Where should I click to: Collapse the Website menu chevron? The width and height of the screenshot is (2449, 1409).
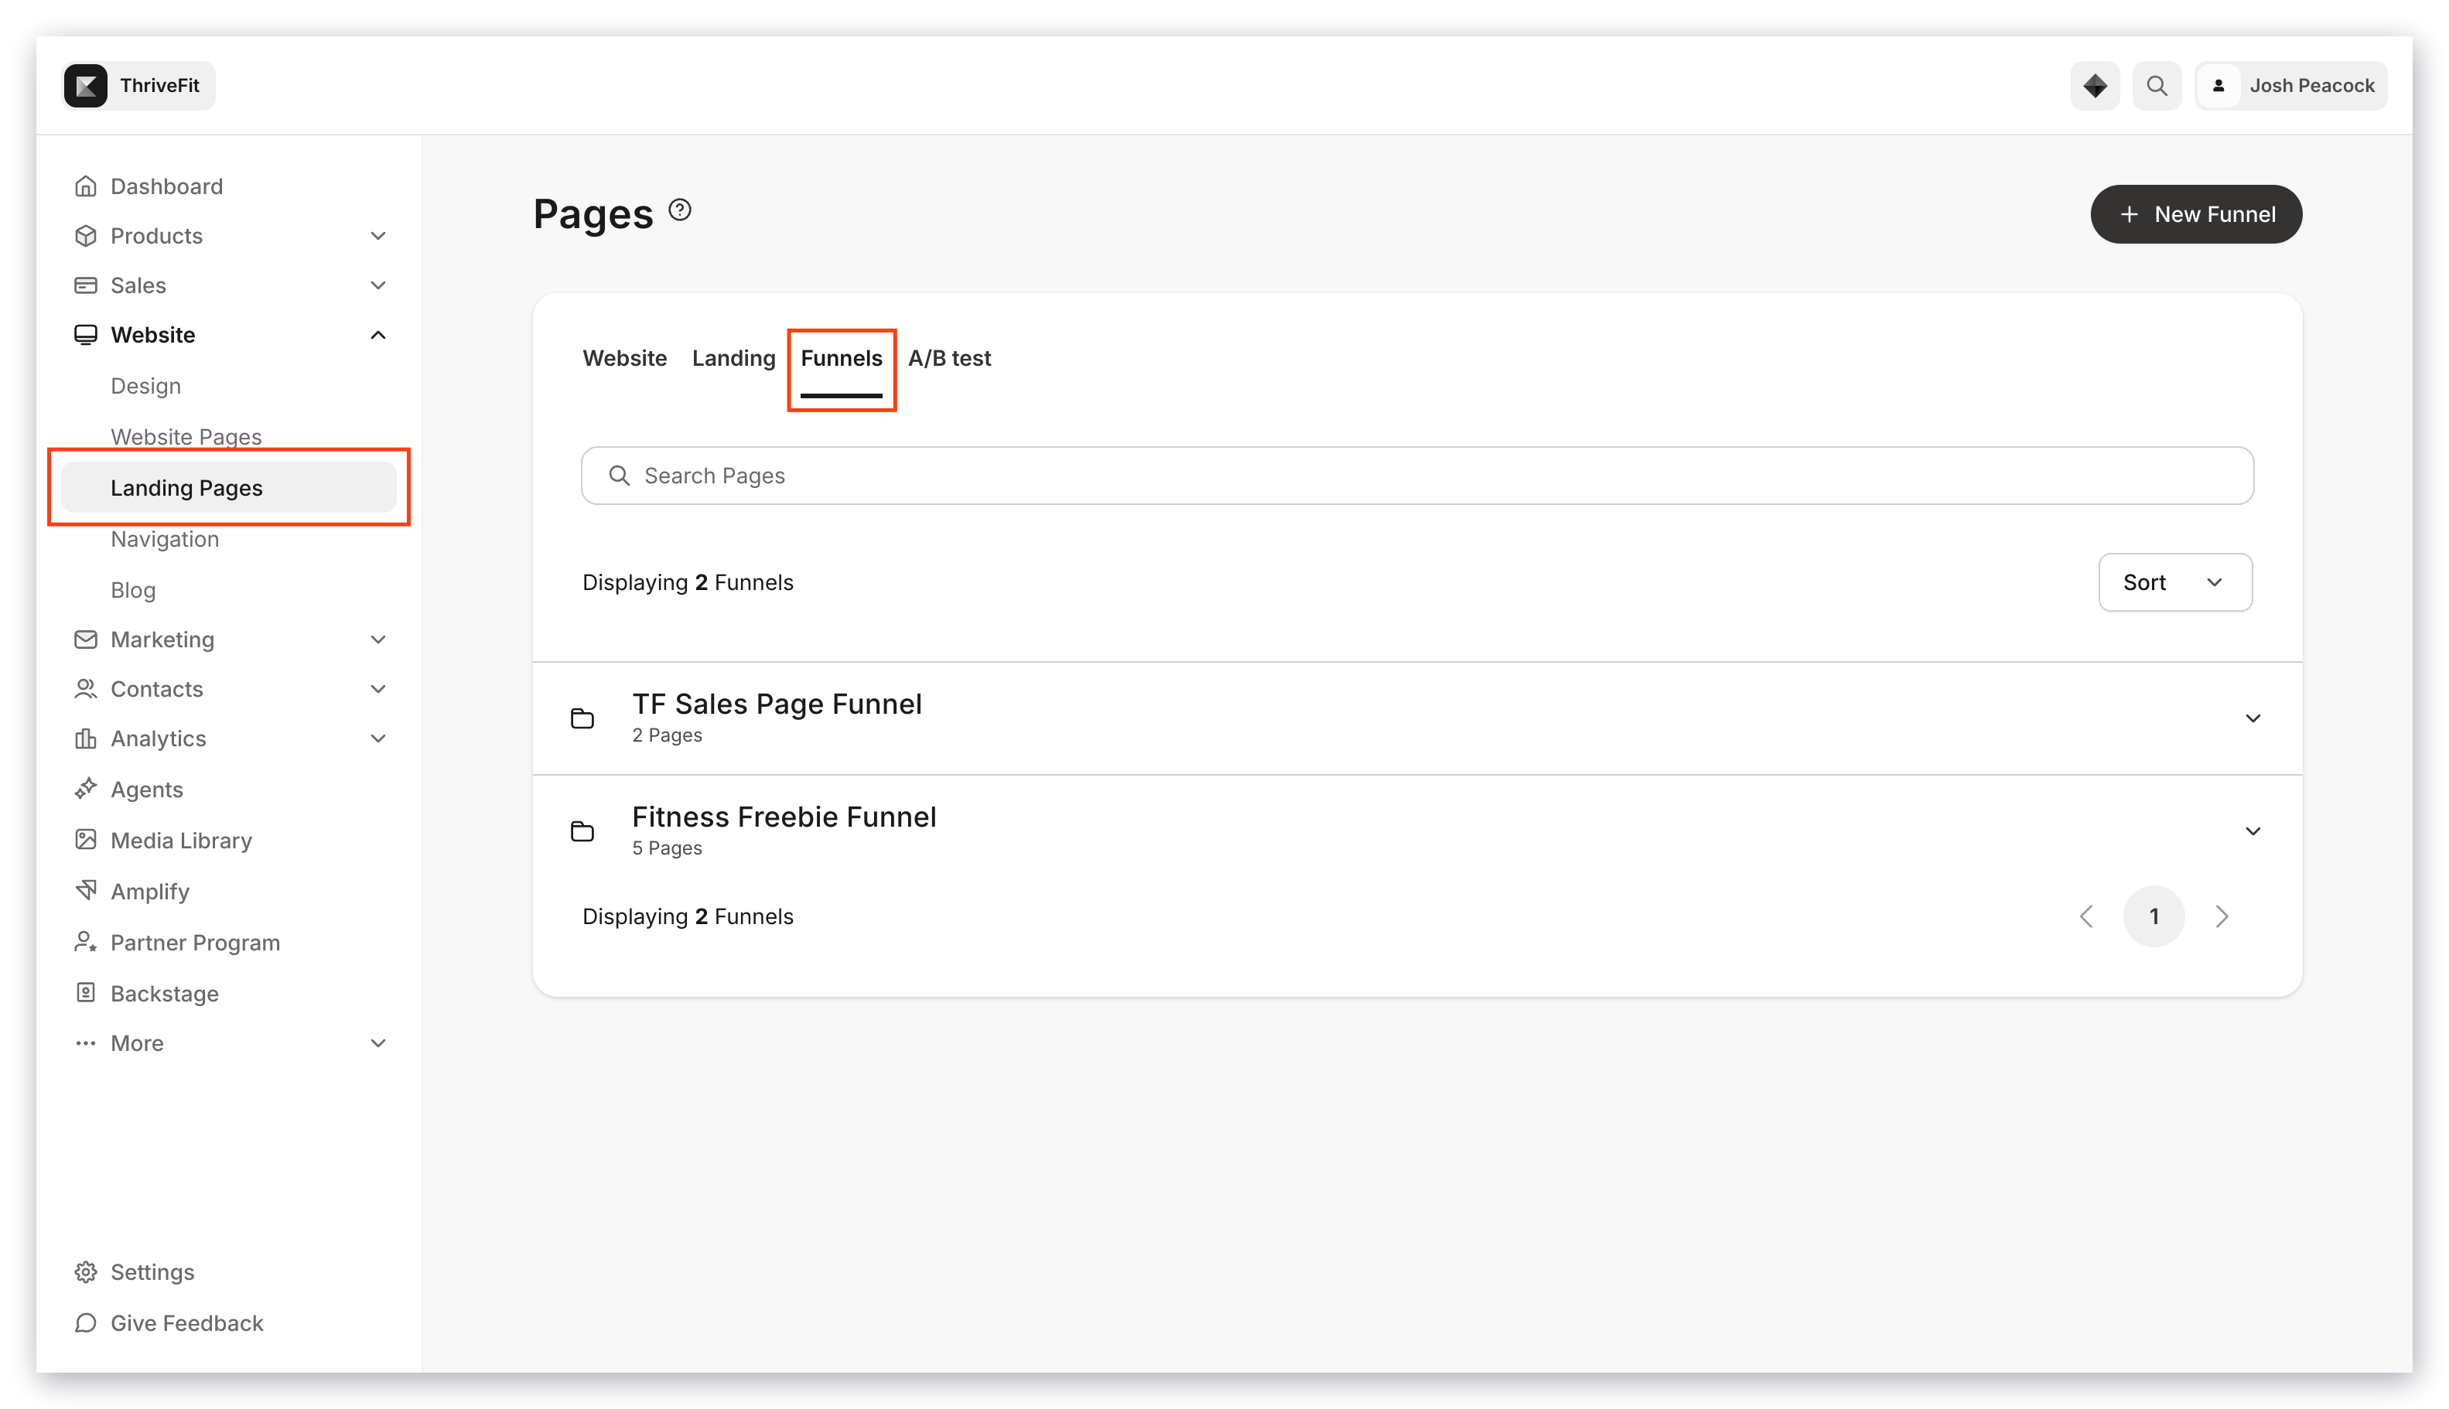tap(377, 334)
